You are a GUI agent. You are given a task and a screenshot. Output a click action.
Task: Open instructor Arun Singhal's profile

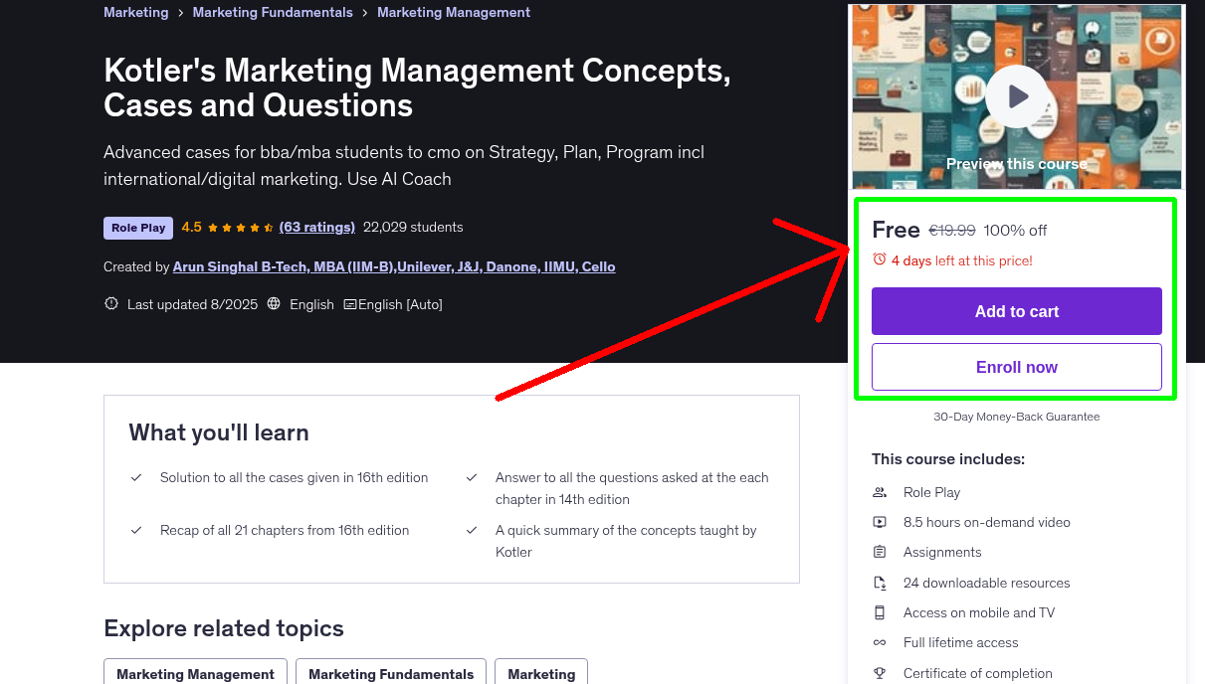click(x=394, y=266)
